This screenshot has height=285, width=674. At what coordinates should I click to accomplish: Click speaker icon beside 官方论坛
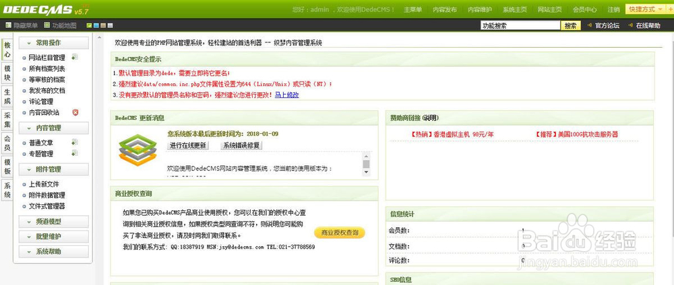click(x=589, y=26)
